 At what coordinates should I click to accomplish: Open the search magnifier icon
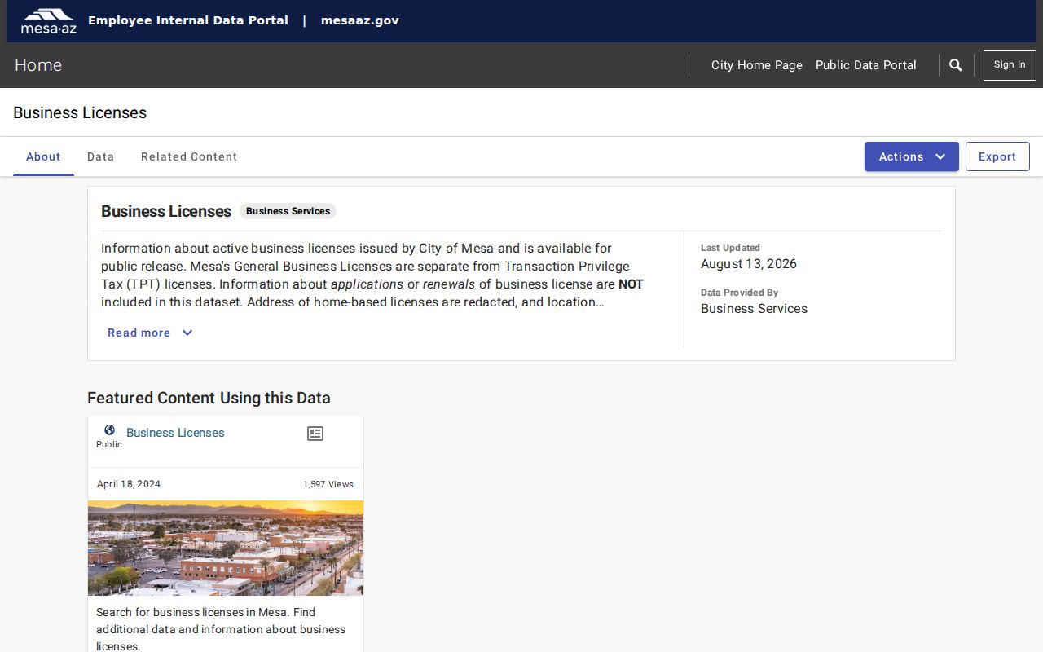click(x=956, y=65)
